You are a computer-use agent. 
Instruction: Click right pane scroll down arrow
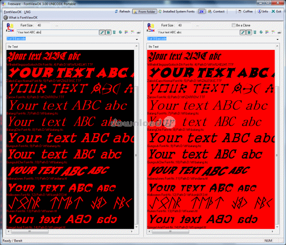(x=277, y=227)
